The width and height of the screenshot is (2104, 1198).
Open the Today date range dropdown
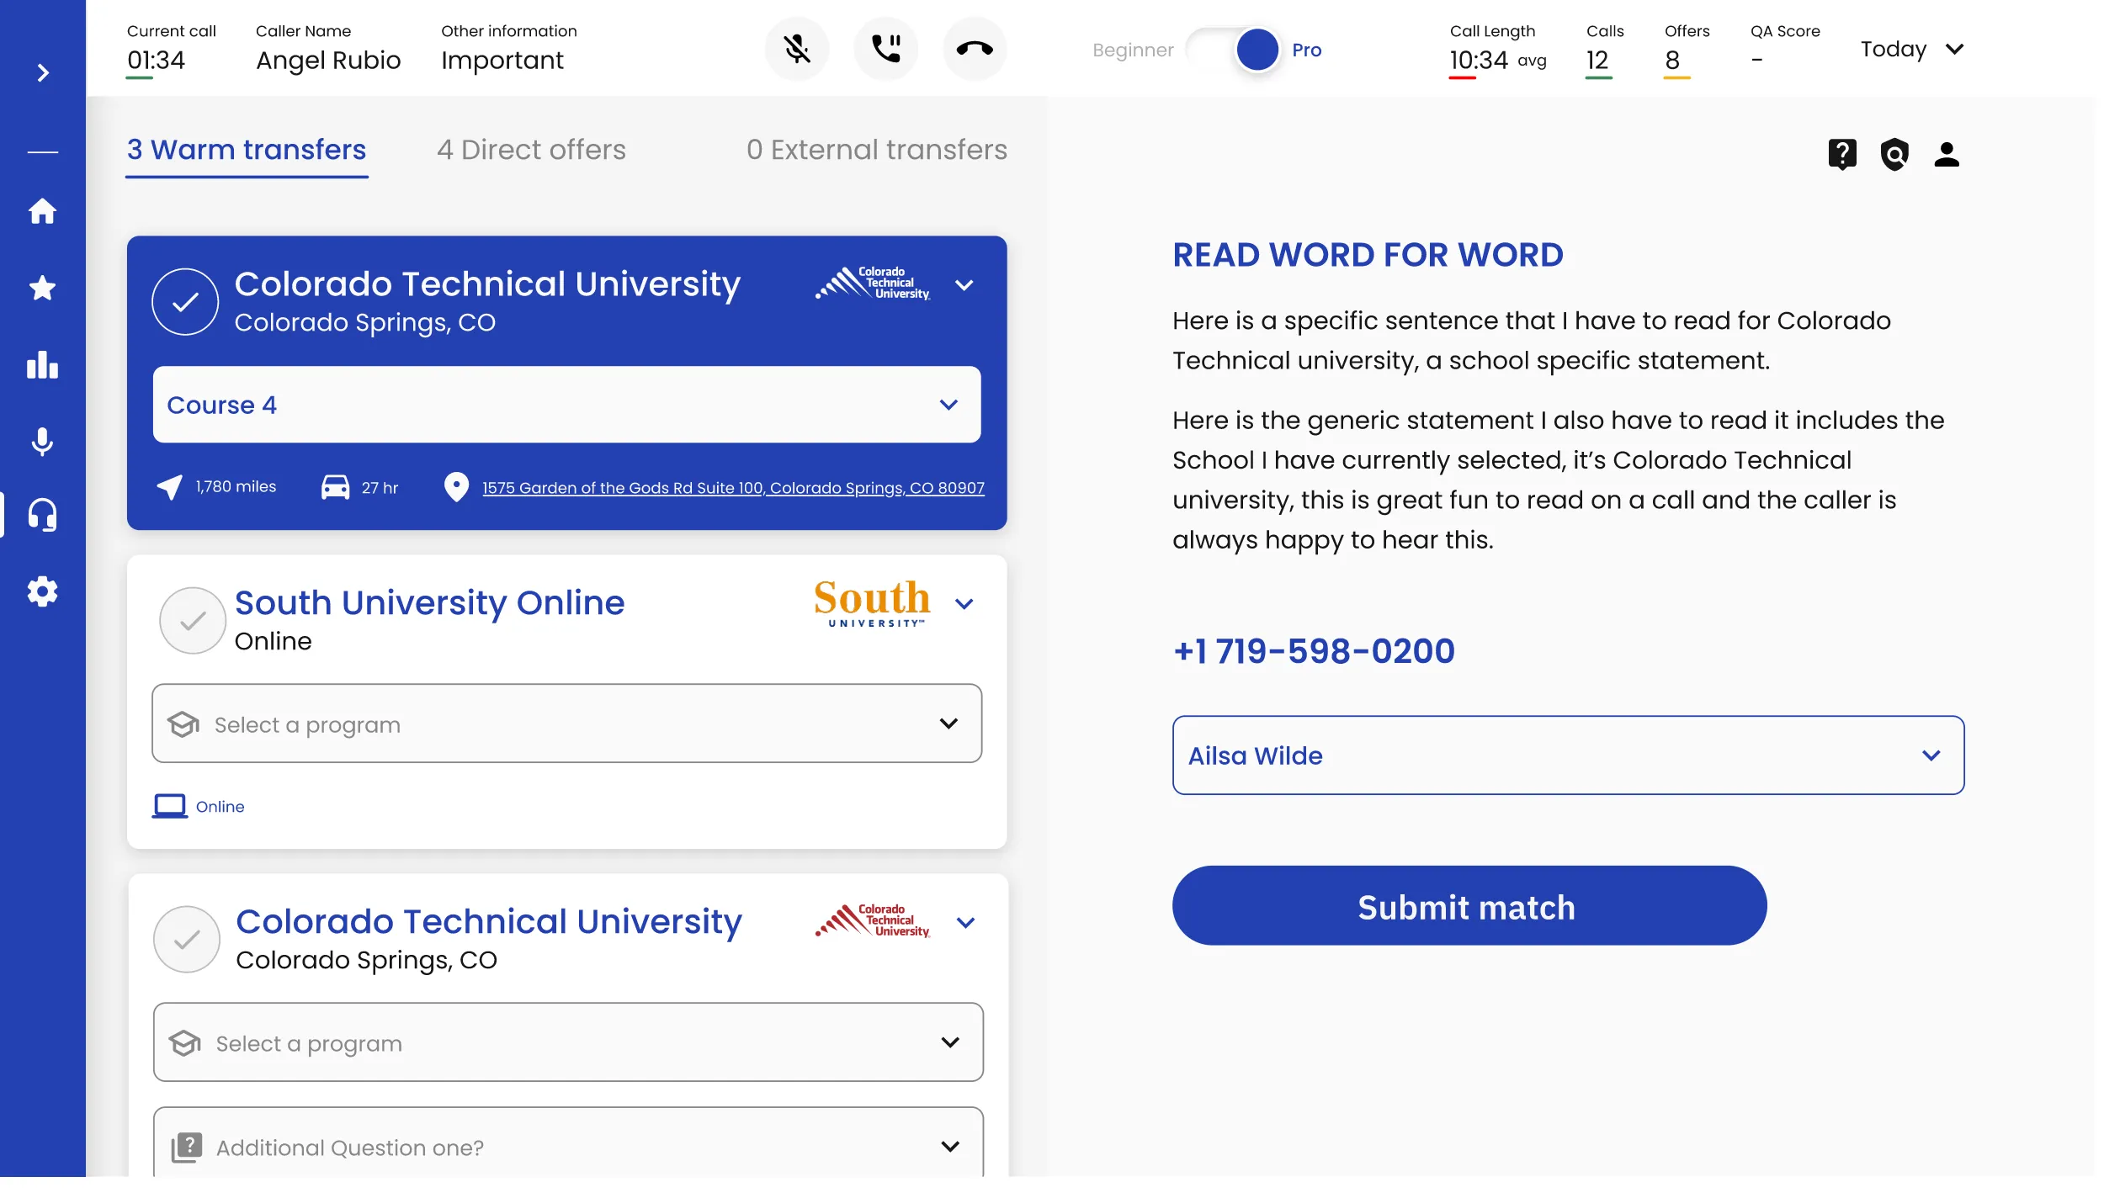tap(1911, 50)
